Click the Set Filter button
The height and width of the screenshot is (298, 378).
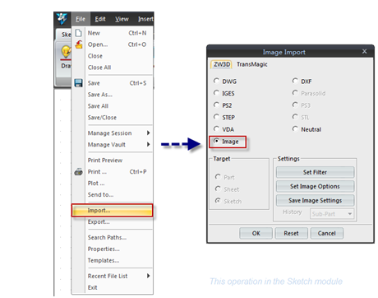click(x=315, y=172)
